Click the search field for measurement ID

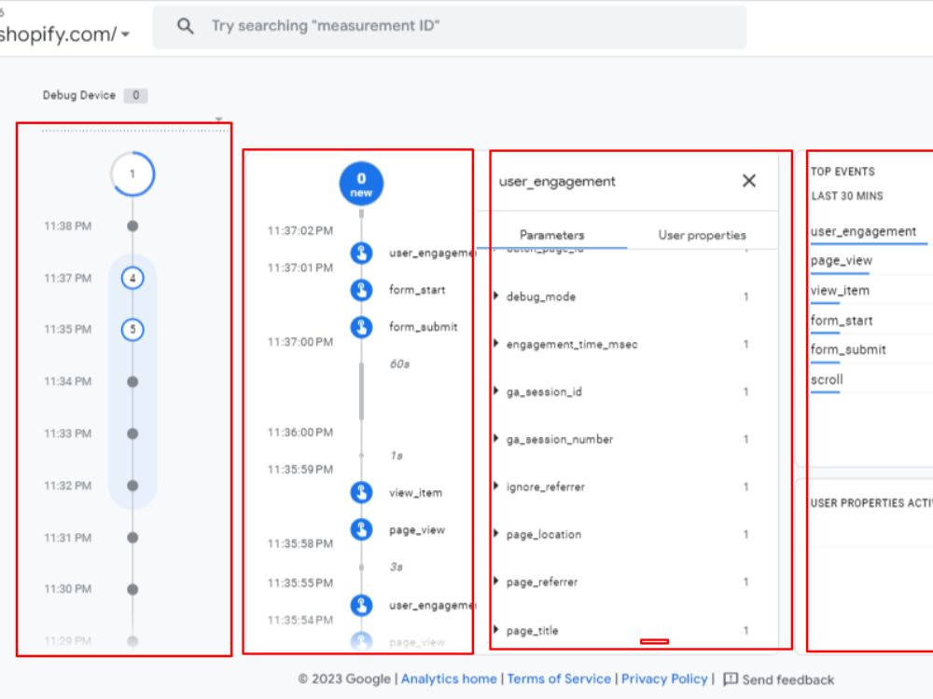tap(450, 27)
